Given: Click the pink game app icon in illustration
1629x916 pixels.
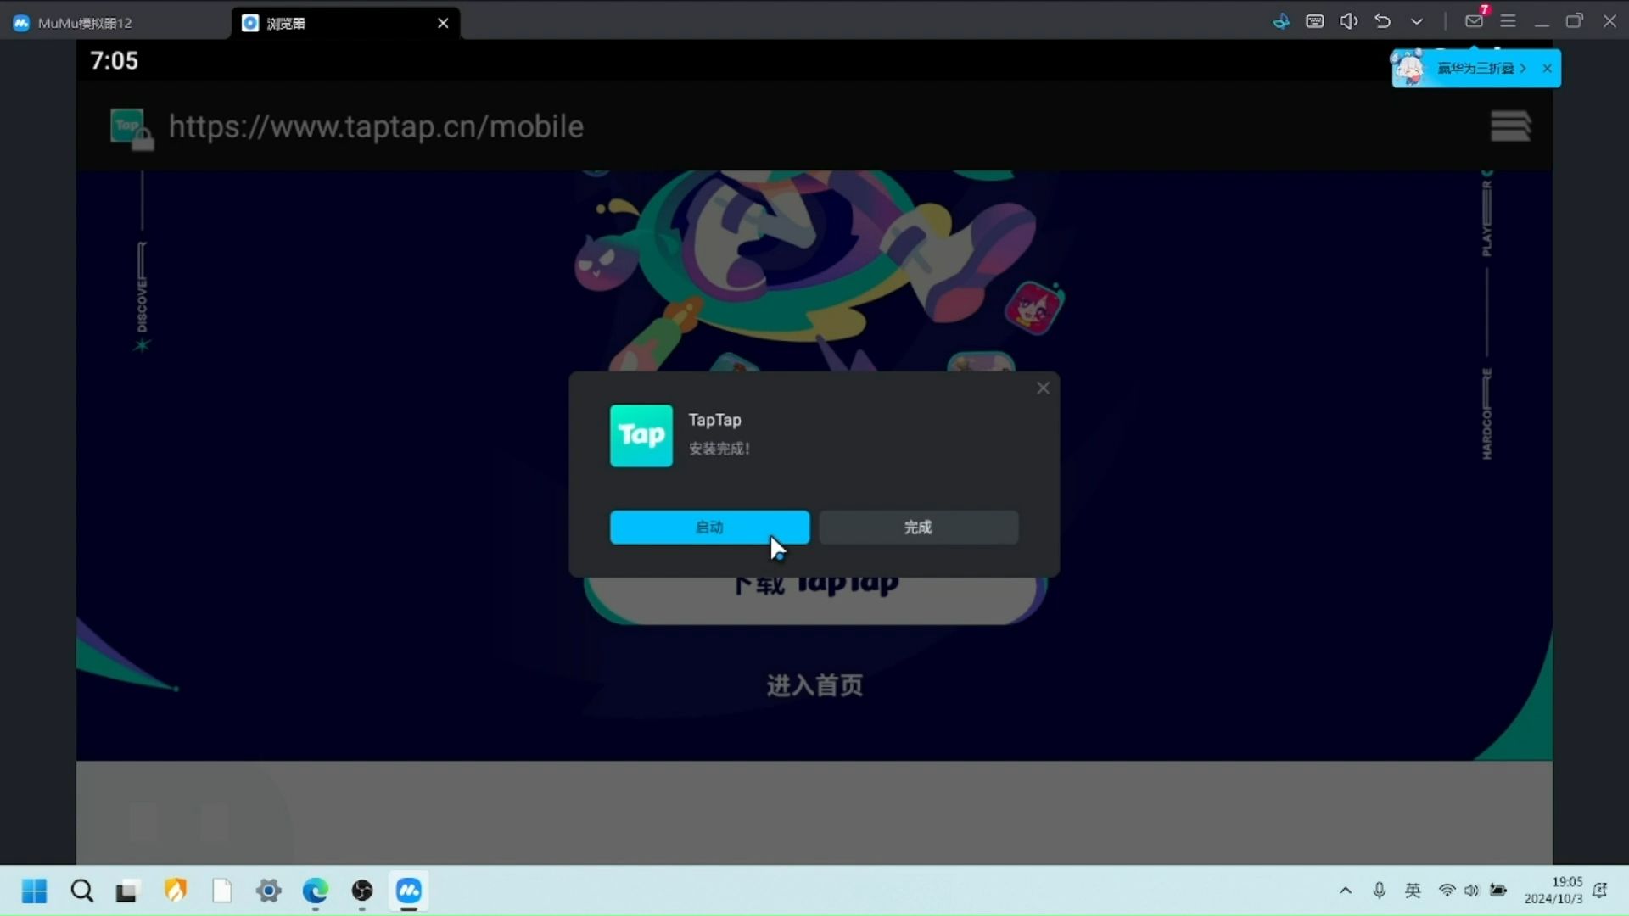Looking at the screenshot, I should [x=1033, y=307].
